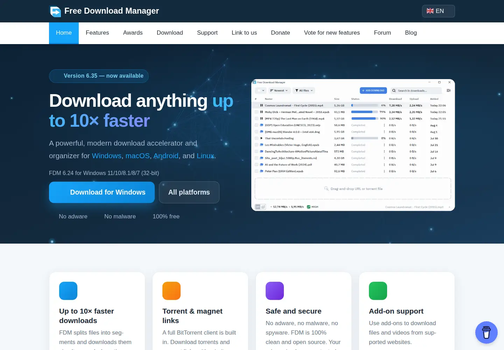The image size is (504, 350).
Task: Click ADD DOWNLOAD in the app preview
Action: (x=373, y=90)
